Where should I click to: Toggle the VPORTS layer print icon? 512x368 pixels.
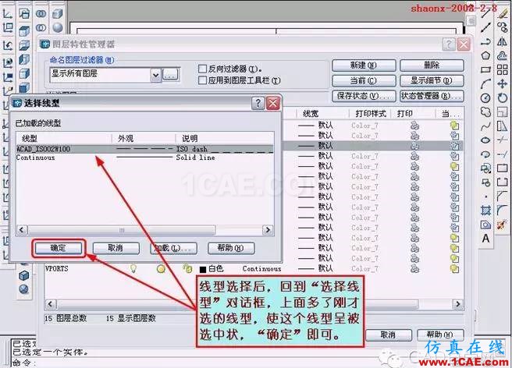coord(414,268)
